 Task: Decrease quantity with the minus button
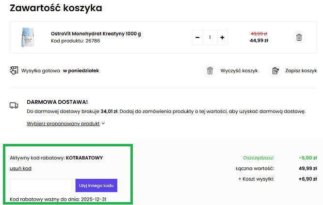tap(197, 37)
